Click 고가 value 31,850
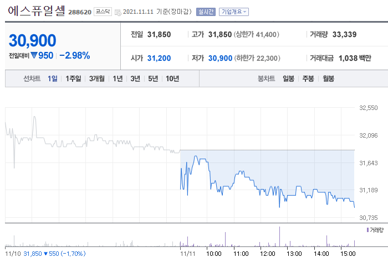The height and width of the screenshot is (268, 388). (219, 35)
